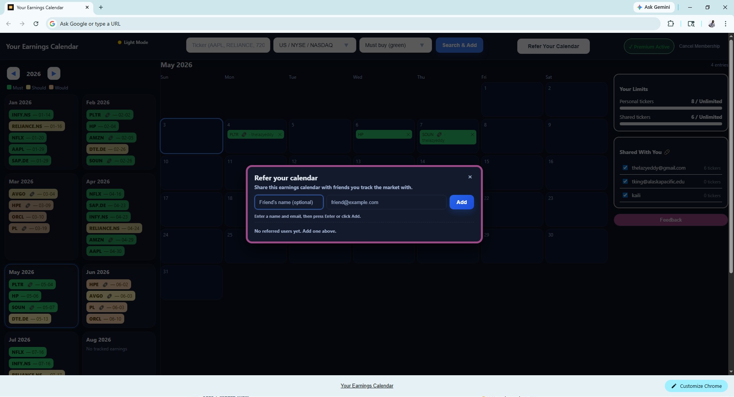Open a new browser tab

(101, 7)
